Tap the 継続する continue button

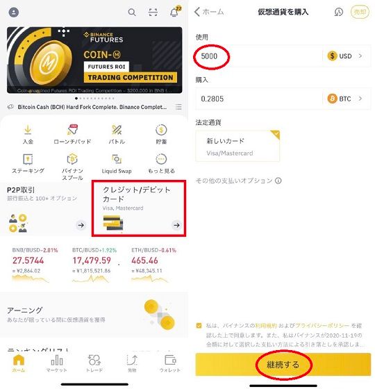pyautogui.click(x=283, y=365)
